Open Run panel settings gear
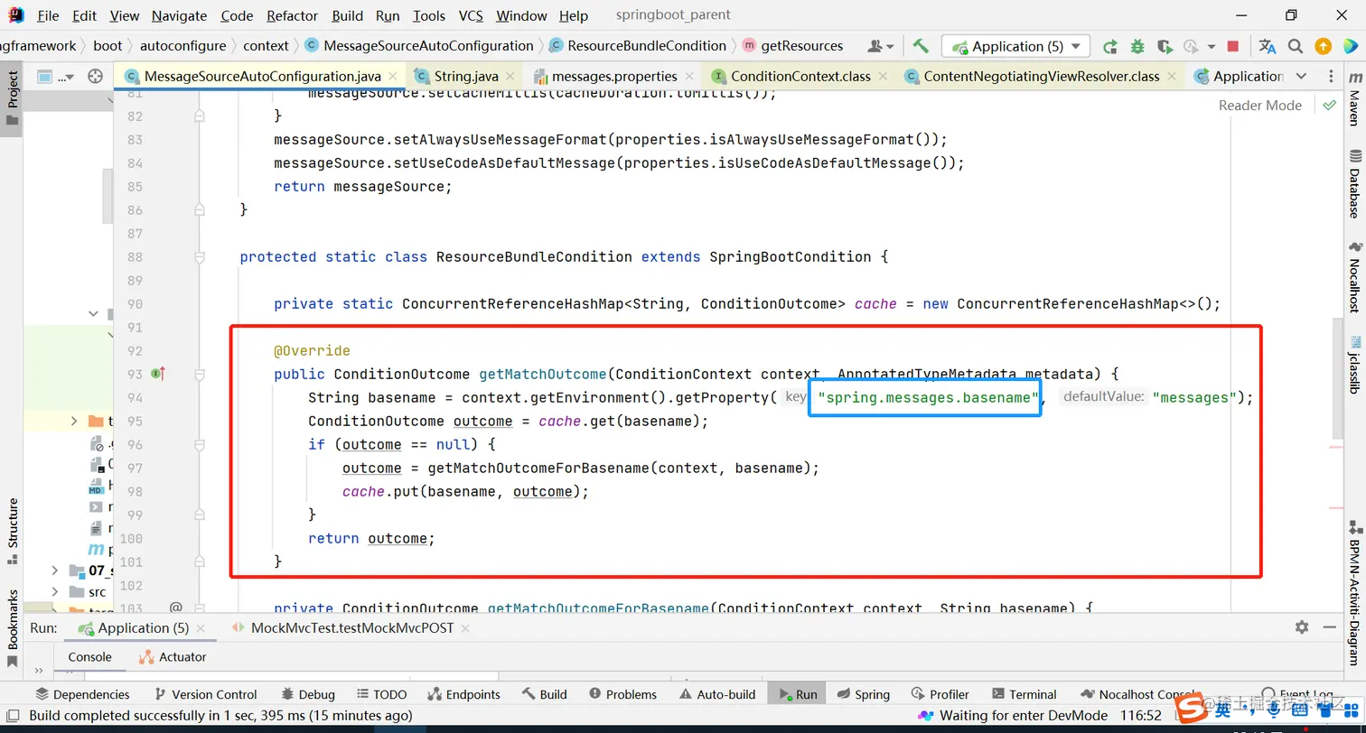 [1302, 626]
